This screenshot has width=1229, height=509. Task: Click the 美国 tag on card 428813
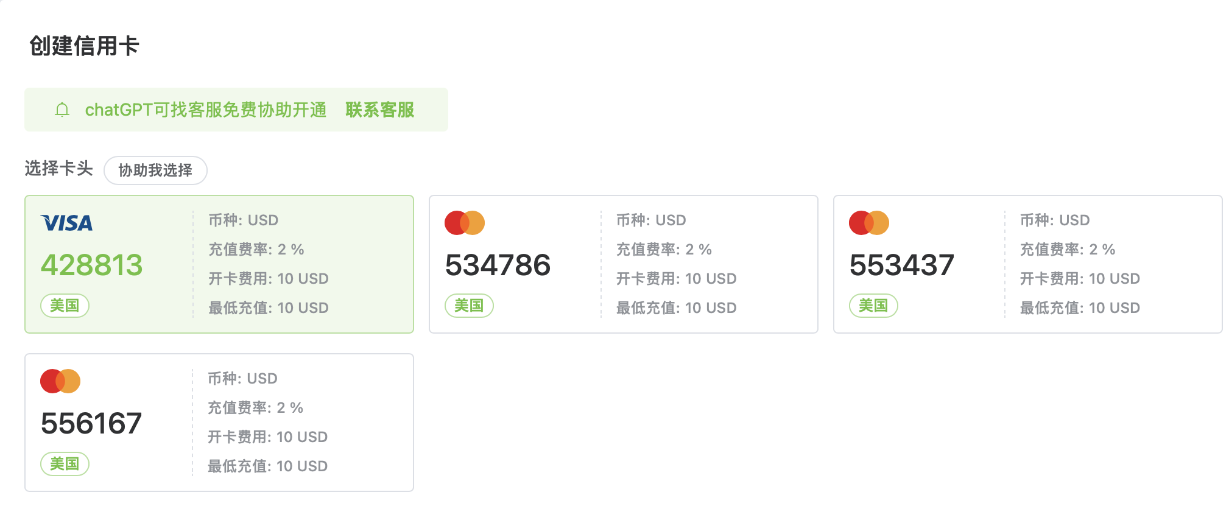(65, 306)
